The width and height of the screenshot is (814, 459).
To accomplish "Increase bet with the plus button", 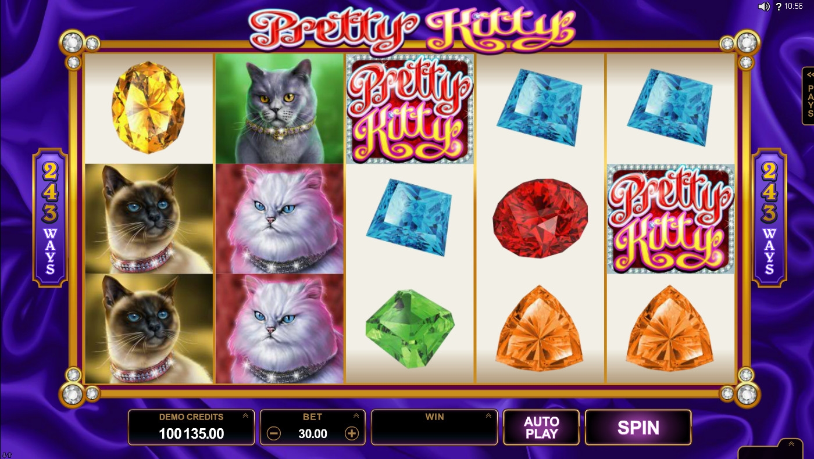I will (352, 433).
